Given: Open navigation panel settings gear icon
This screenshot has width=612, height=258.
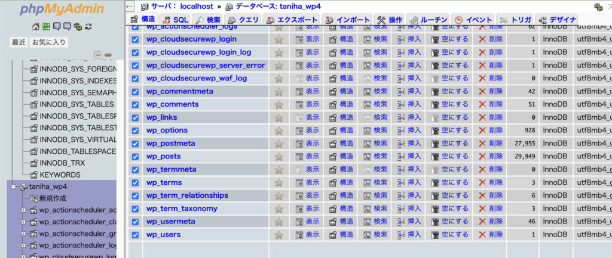Looking at the screenshot, I should coord(78,26).
